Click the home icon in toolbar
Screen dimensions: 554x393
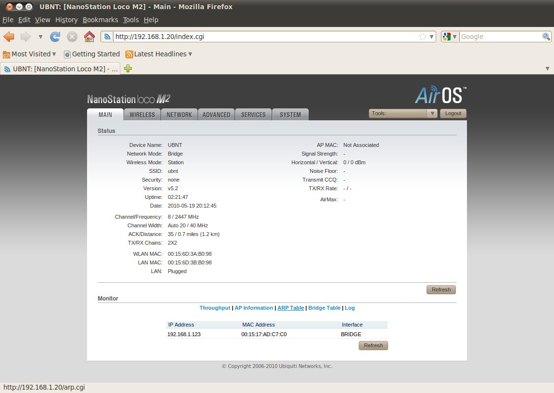(89, 37)
